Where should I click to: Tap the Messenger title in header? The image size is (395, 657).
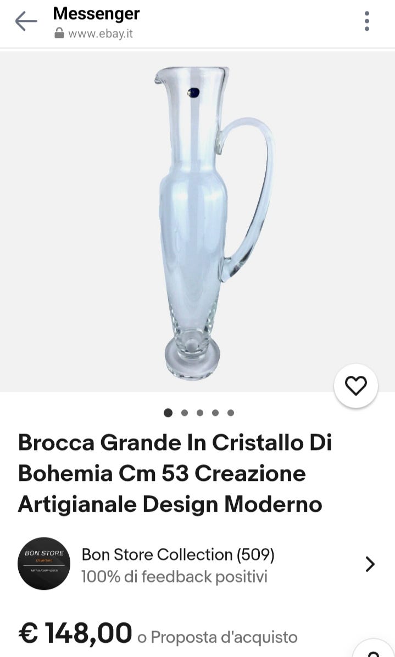click(96, 14)
